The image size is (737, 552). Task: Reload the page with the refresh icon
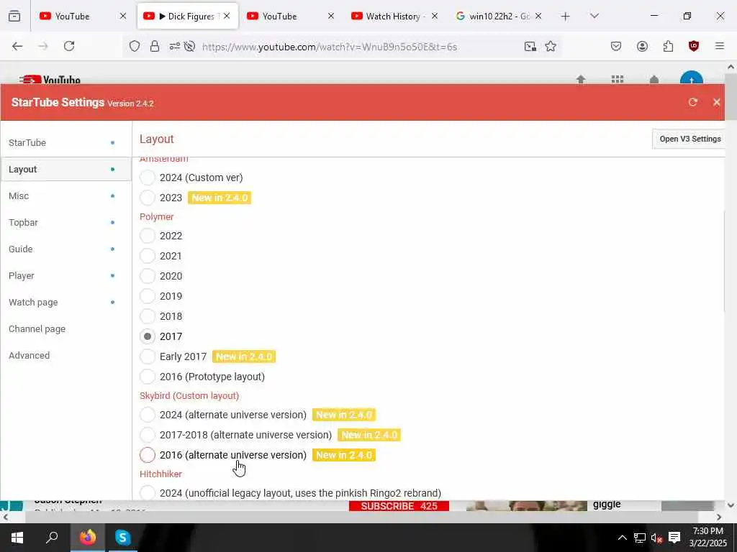point(69,46)
